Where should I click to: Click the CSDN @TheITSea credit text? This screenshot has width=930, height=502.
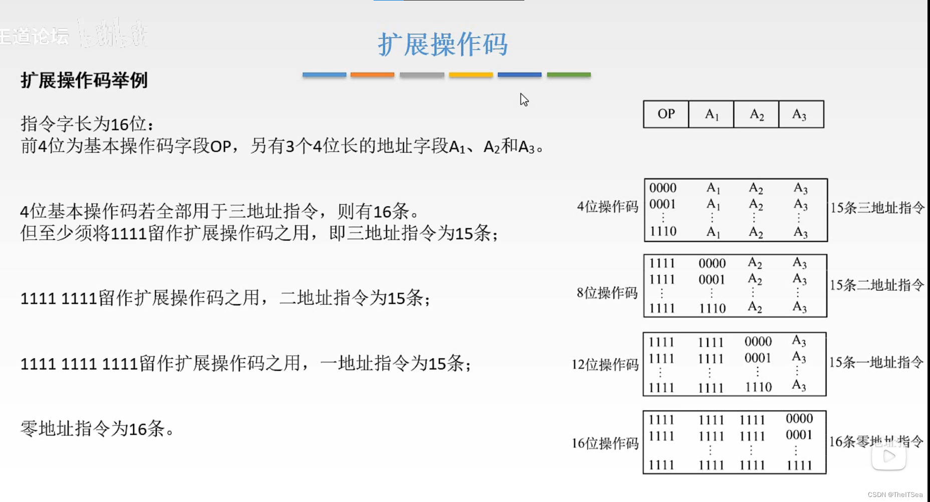point(895,494)
